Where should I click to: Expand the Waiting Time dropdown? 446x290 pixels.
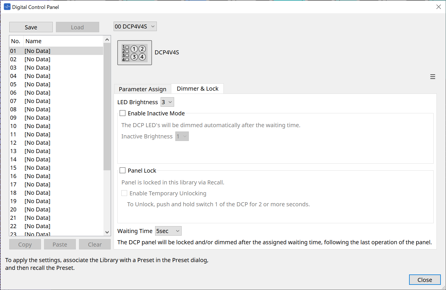168,231
